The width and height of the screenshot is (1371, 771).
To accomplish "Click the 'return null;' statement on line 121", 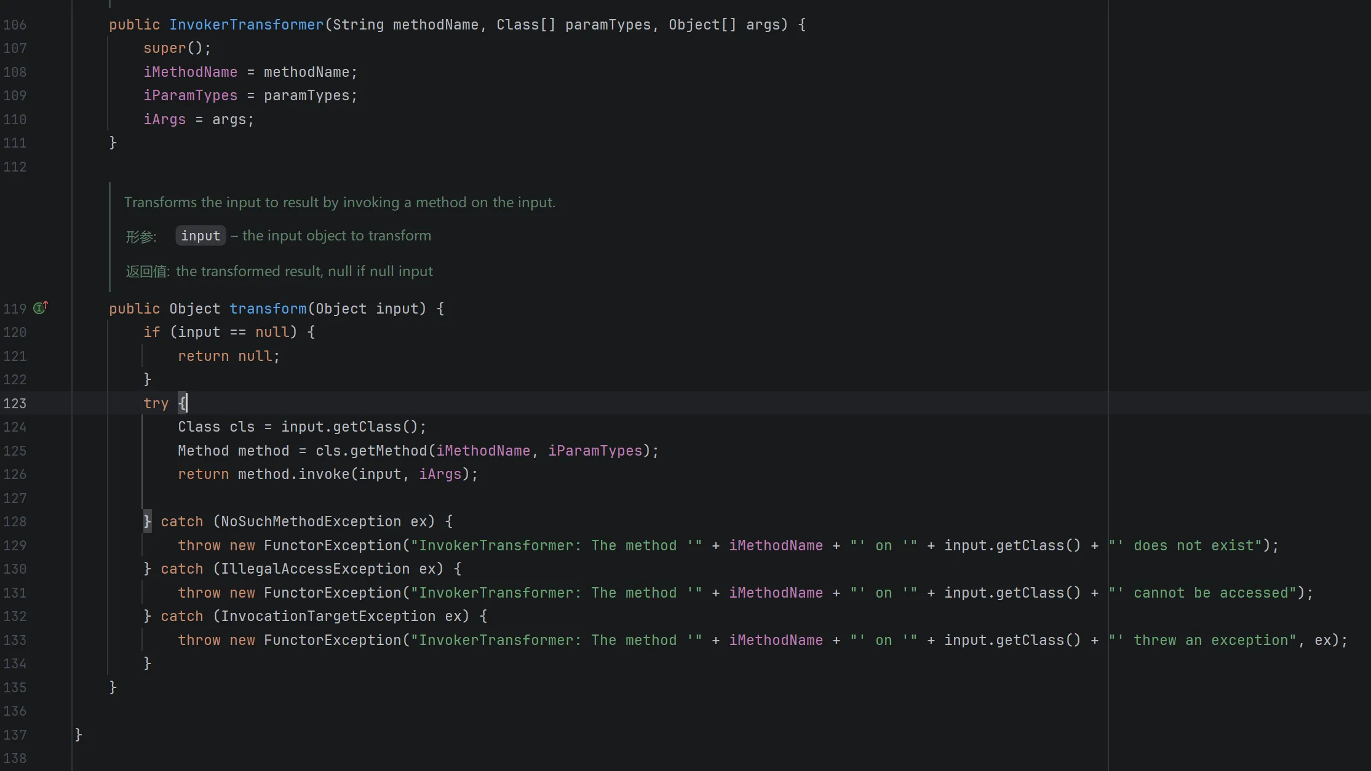I will click(228, 356).
